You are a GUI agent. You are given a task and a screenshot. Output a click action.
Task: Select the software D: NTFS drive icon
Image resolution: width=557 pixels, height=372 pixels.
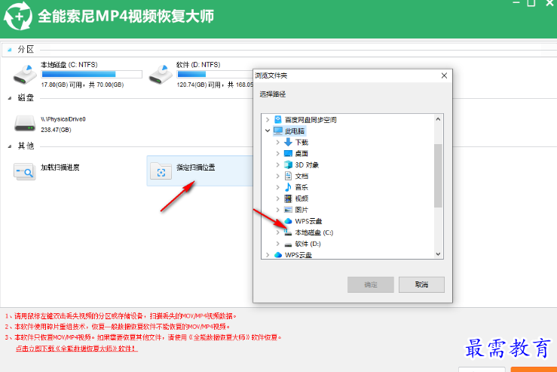click(x=161, y=74)
